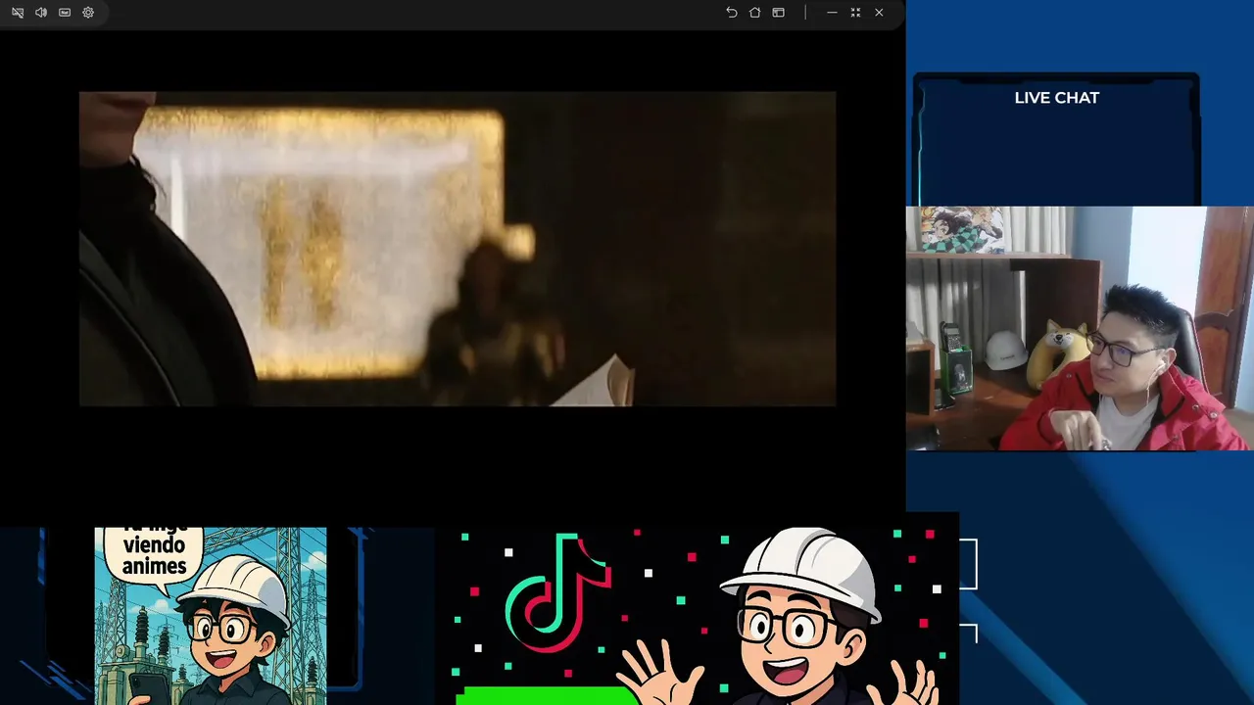Mute audio with the speaker icon
Image resolution: width=1254 pixels, height=705 pixels.
[x=41, y=13]
